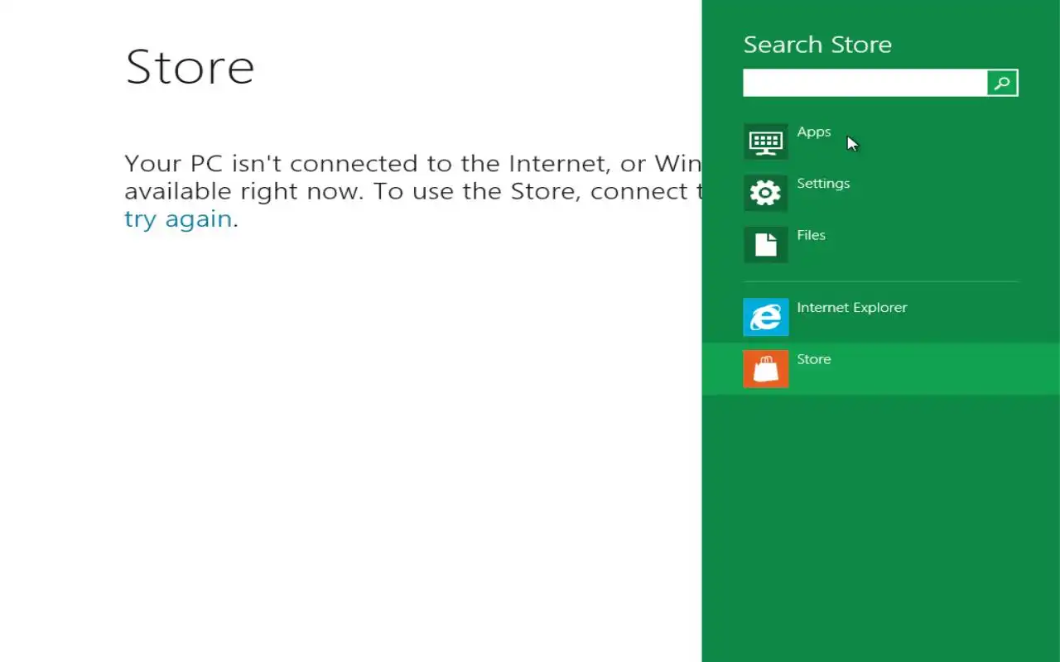Choose the Settings search scope label
The width and height of the screenshot is (1060, 662).
[x=823, y=183]
